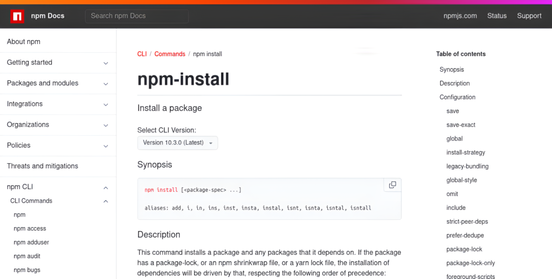Collapse the npm CLI section
This screenshot has height=279, width=552.
coord(106,187)
